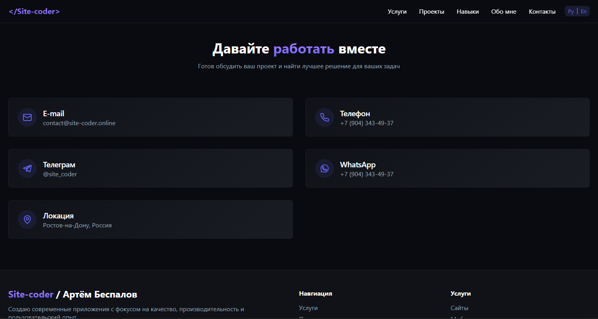Click the Давайте работать вместе heading
The width and height of the screenshot is (598, 319).
pyautogui.click(x=299, y=49)
